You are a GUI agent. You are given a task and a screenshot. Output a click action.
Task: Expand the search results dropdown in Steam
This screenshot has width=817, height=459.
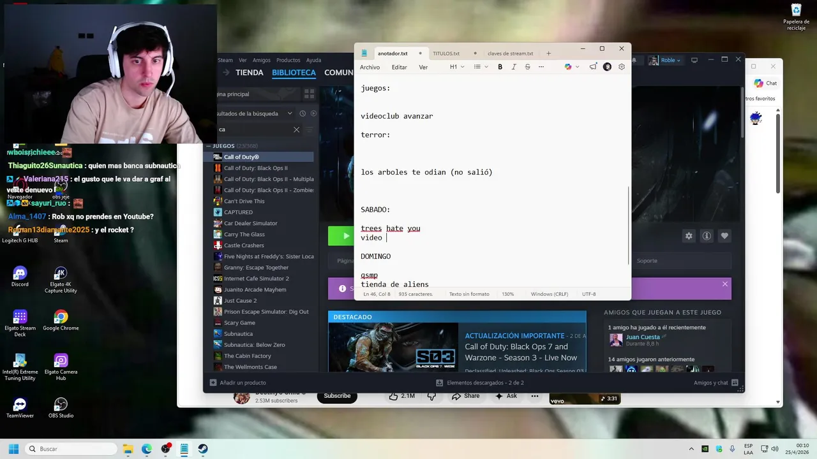(x=290, y=113)
